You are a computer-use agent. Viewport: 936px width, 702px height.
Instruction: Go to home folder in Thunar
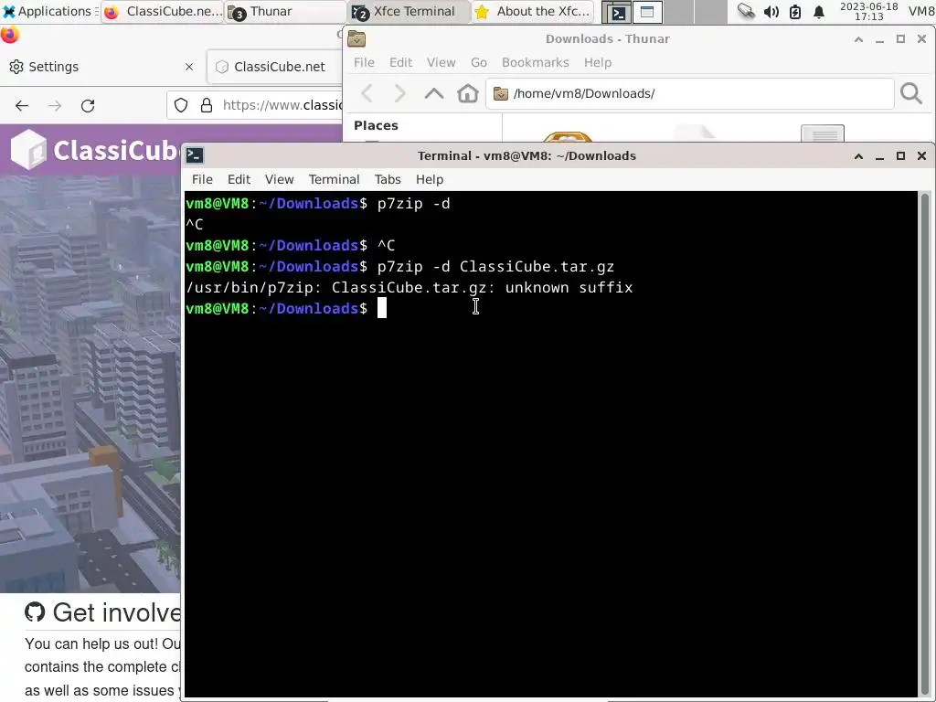click(x=467, y=93)
